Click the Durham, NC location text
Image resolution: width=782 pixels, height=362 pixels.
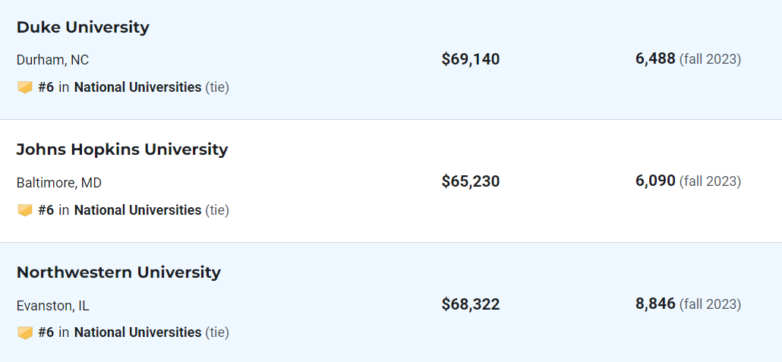(x=53, y=61)
